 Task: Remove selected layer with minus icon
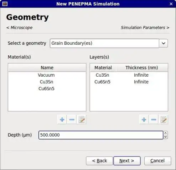154,120
